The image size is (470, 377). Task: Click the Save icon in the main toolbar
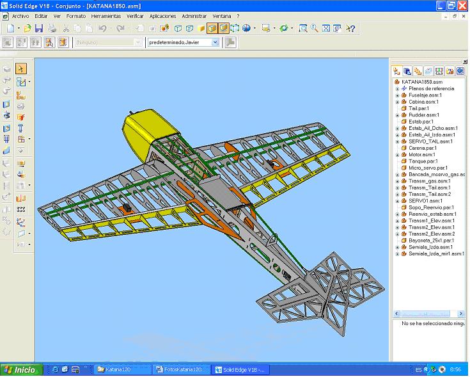(39, 29)
